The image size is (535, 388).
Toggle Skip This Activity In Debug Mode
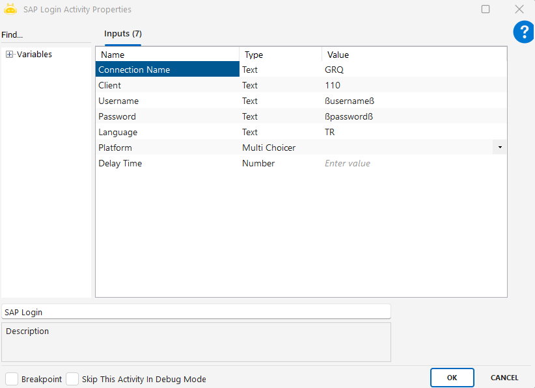point(72,379)
